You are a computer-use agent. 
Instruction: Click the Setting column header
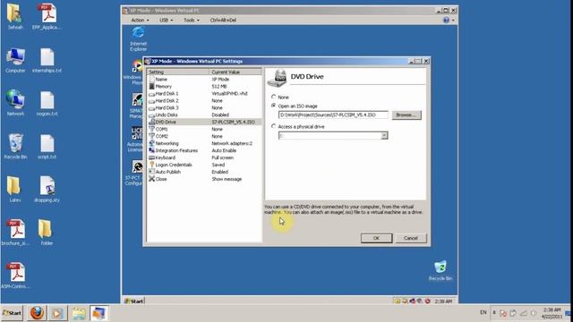pyautogui.click(x=178, y=72)
